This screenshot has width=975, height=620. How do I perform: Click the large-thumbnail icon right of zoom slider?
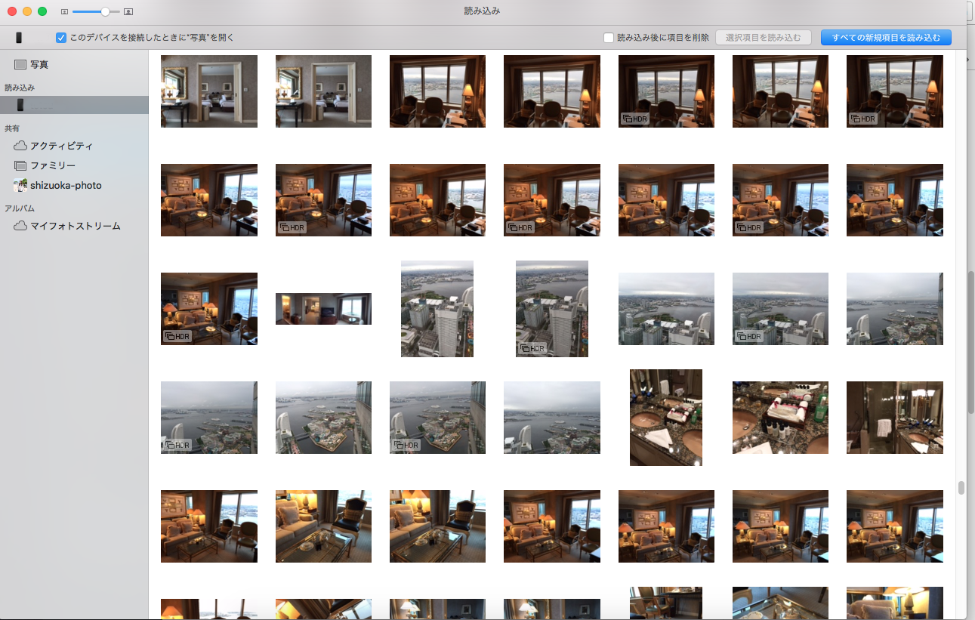click(x=128, y=11)
